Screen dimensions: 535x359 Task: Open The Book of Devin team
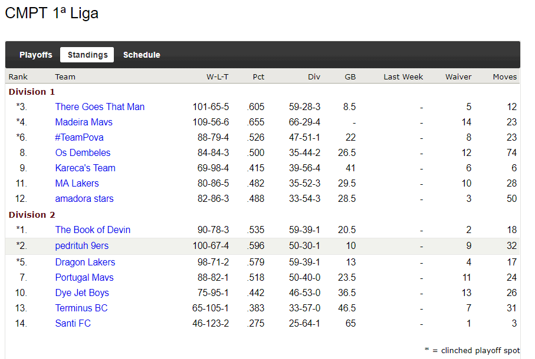coord(93,230)
